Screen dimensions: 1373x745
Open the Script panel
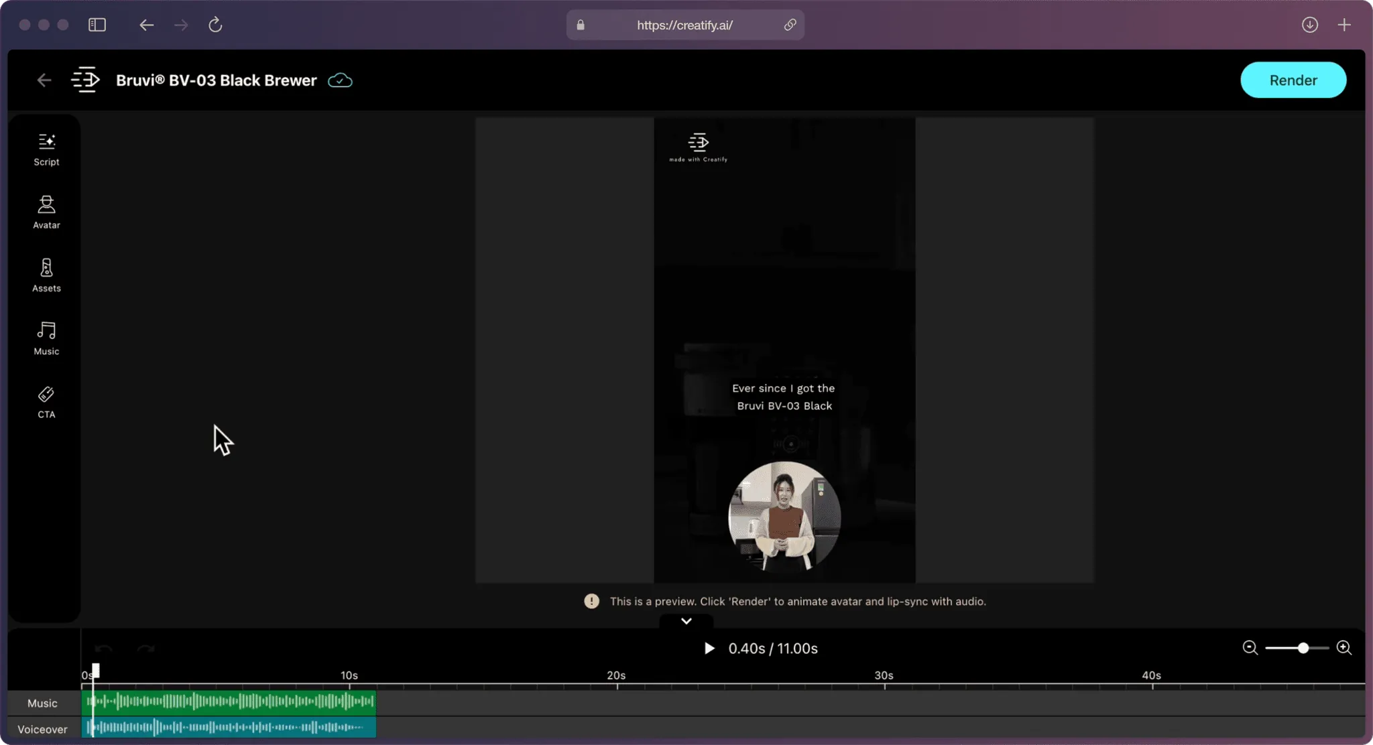[x=46, y=149]
